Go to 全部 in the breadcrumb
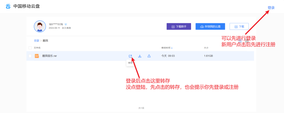This screenshot has width=284, height=113. (36, 41)
